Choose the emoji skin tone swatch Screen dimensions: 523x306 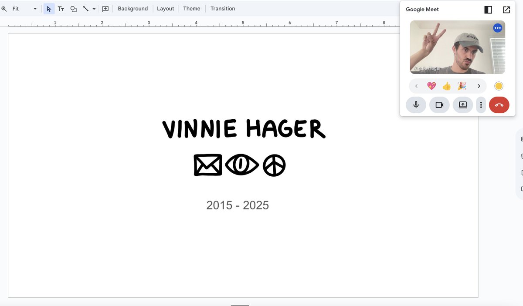(x=498, y=86)
